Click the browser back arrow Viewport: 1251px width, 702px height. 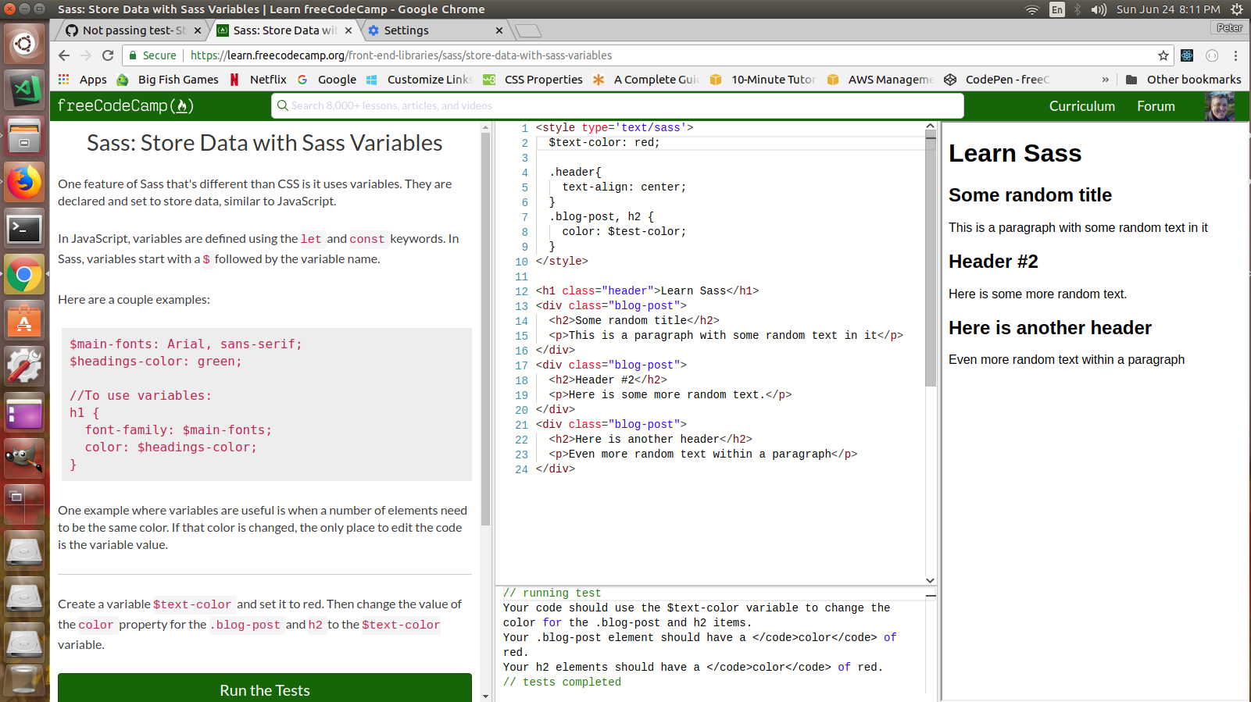click(64, 55)
